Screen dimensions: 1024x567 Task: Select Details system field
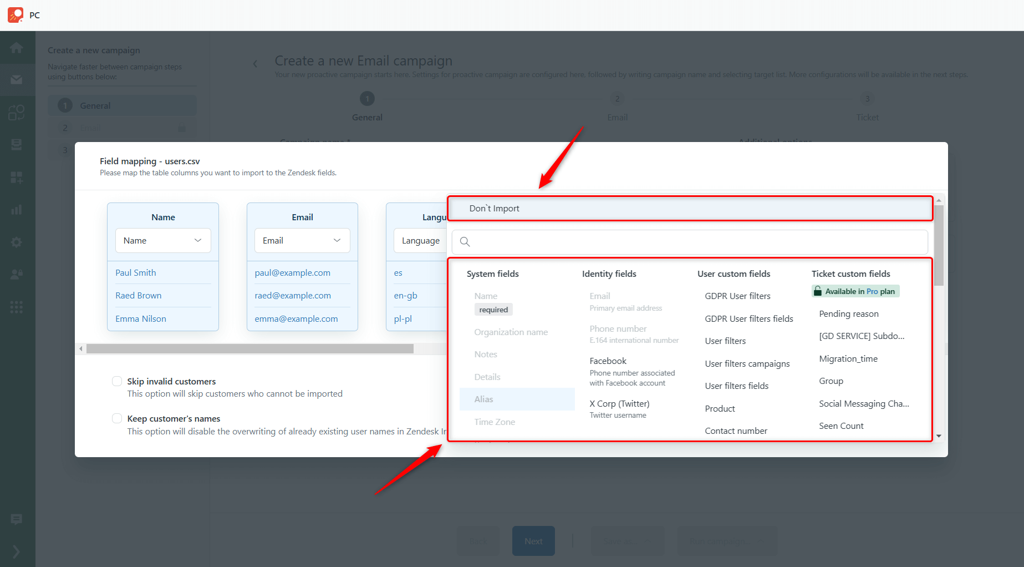pyautogui.click(x=487, y=377)
